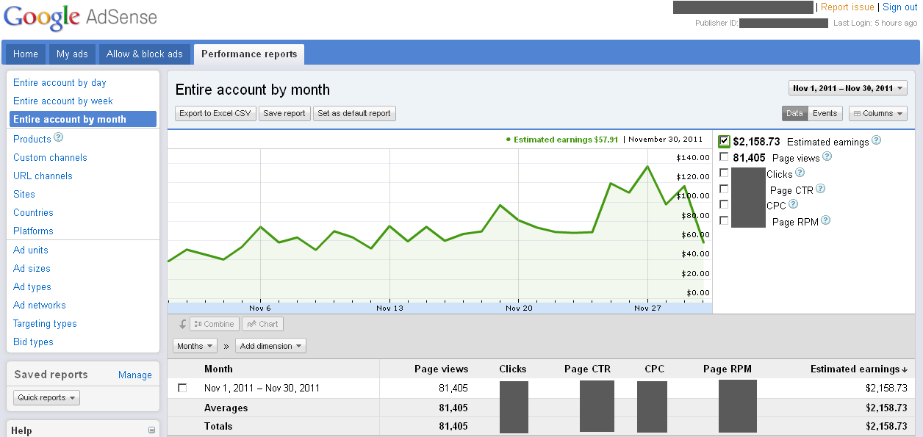
Task: Open the Ad units report
Action: 31,250
